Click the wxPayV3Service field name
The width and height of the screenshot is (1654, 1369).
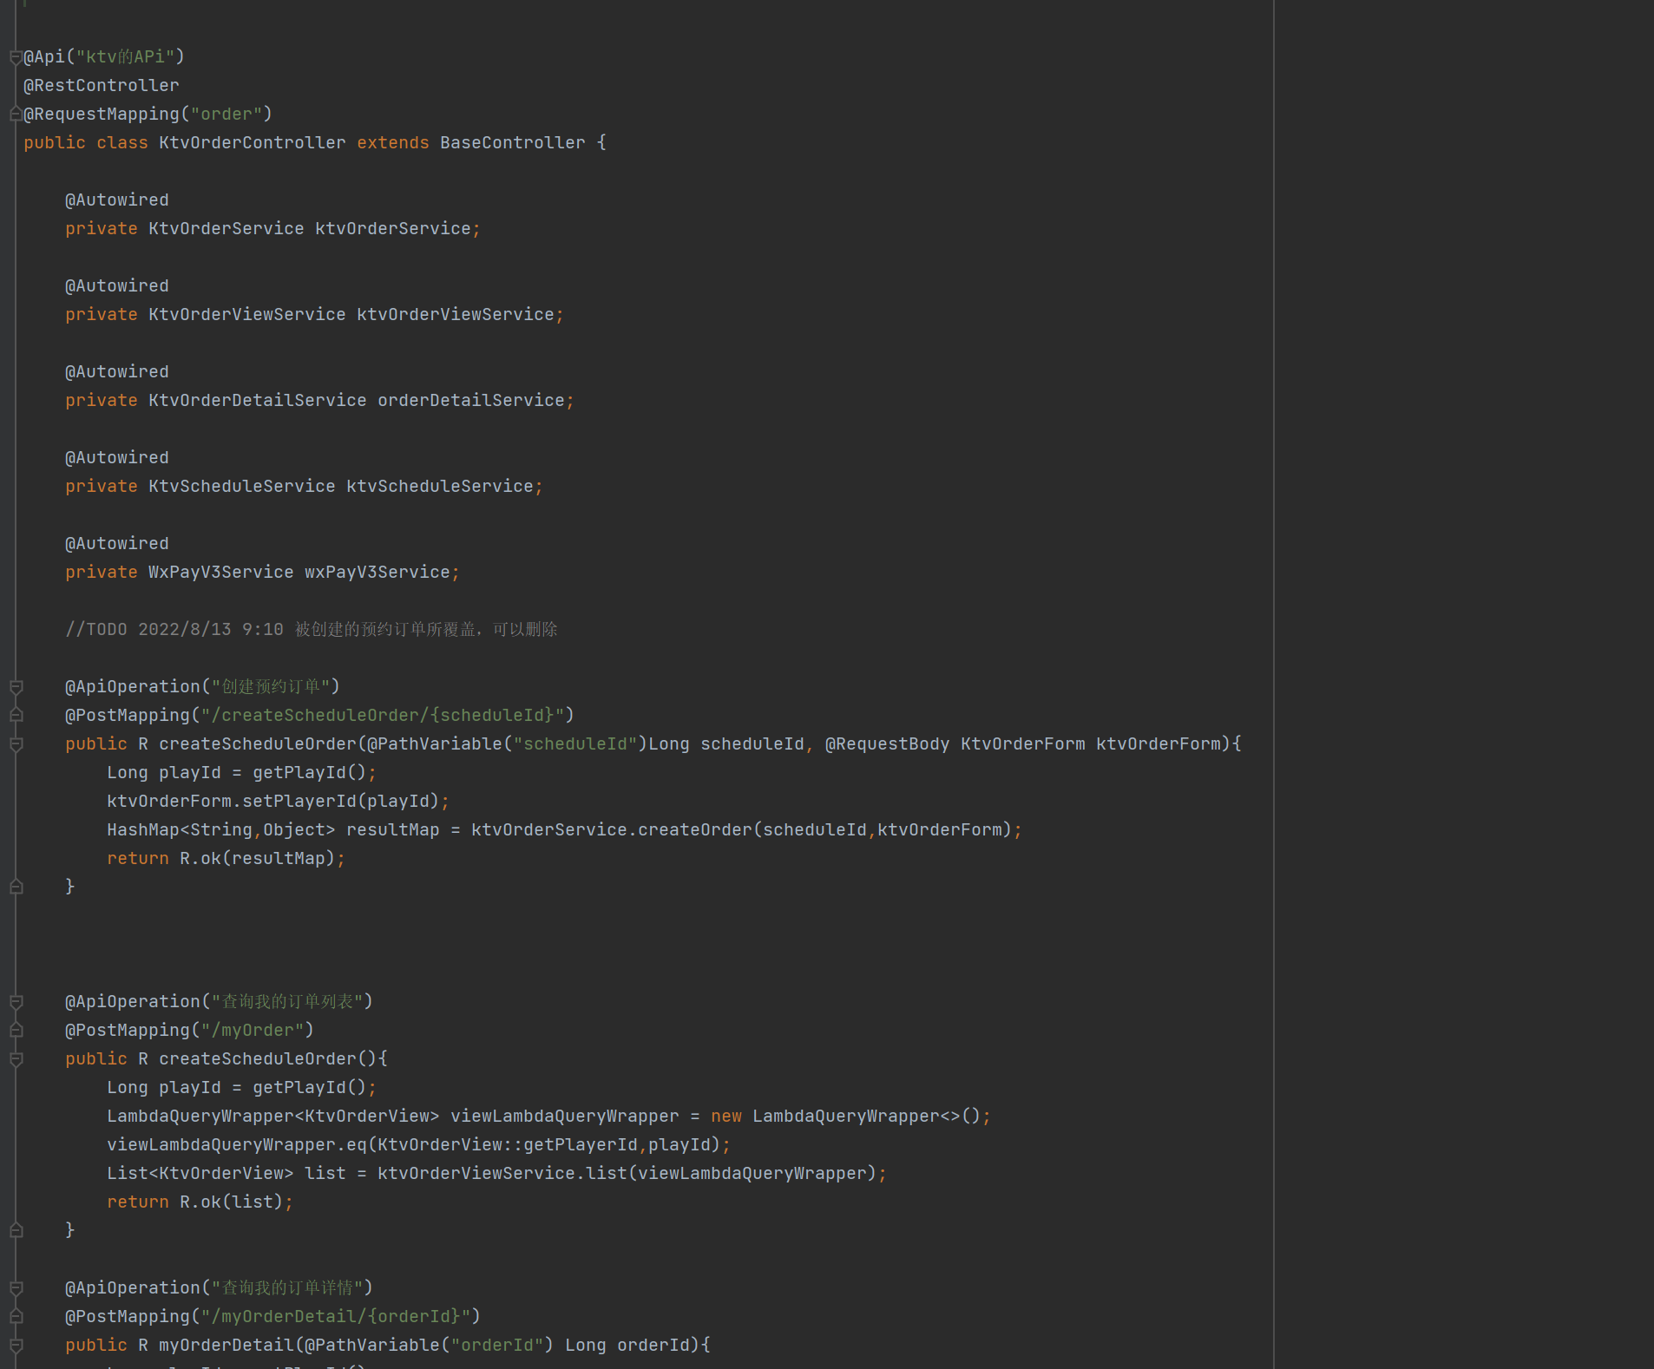tap(377, 572)
